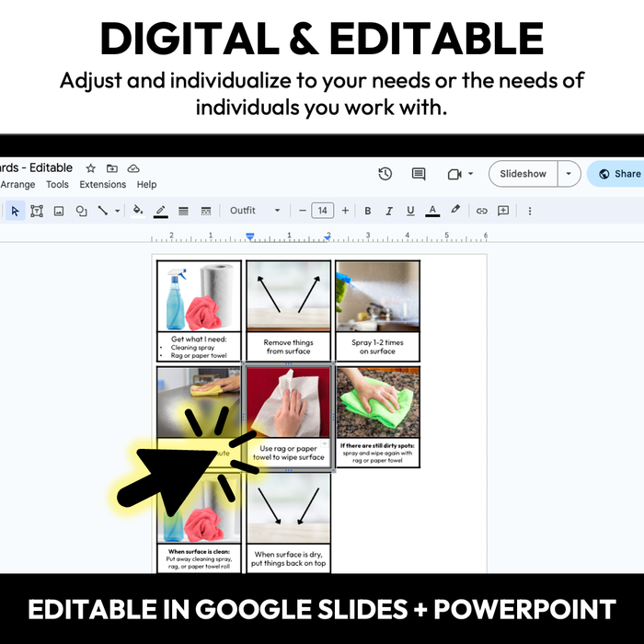Open the Tools menu
The image size is (644, 644).
(57, 185)
